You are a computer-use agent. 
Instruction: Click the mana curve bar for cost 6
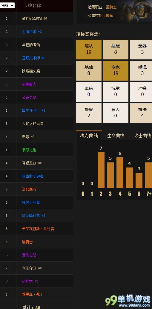tap(139, 180)
